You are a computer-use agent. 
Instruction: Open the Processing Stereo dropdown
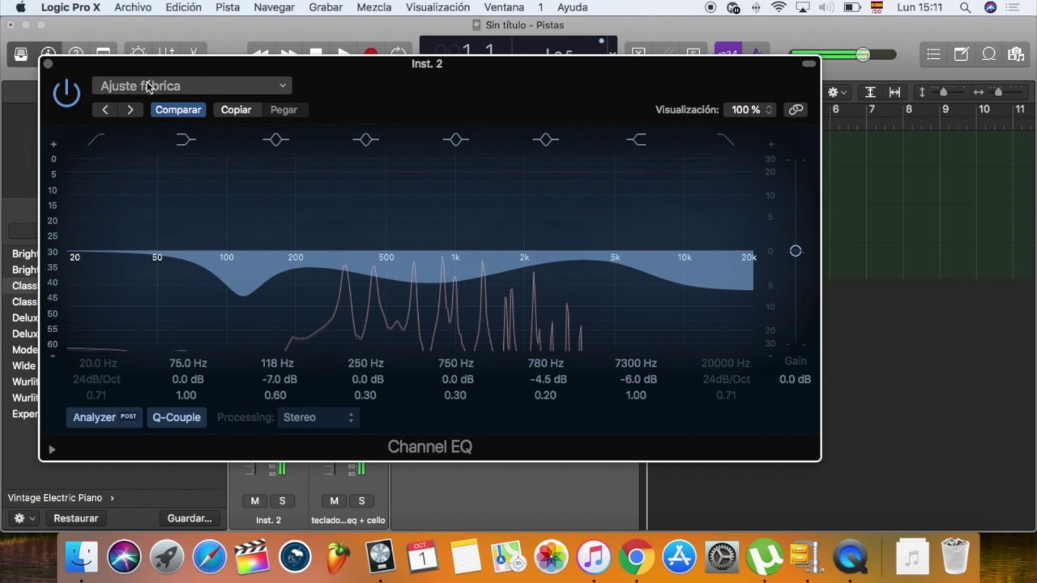(x=318, y=417)
